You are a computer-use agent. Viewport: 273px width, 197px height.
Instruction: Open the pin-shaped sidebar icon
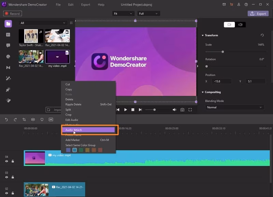click(x=8, y=90)
